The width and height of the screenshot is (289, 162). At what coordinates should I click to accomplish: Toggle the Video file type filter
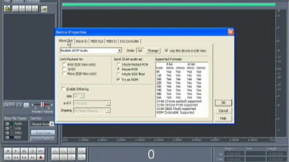pos(7,133)
